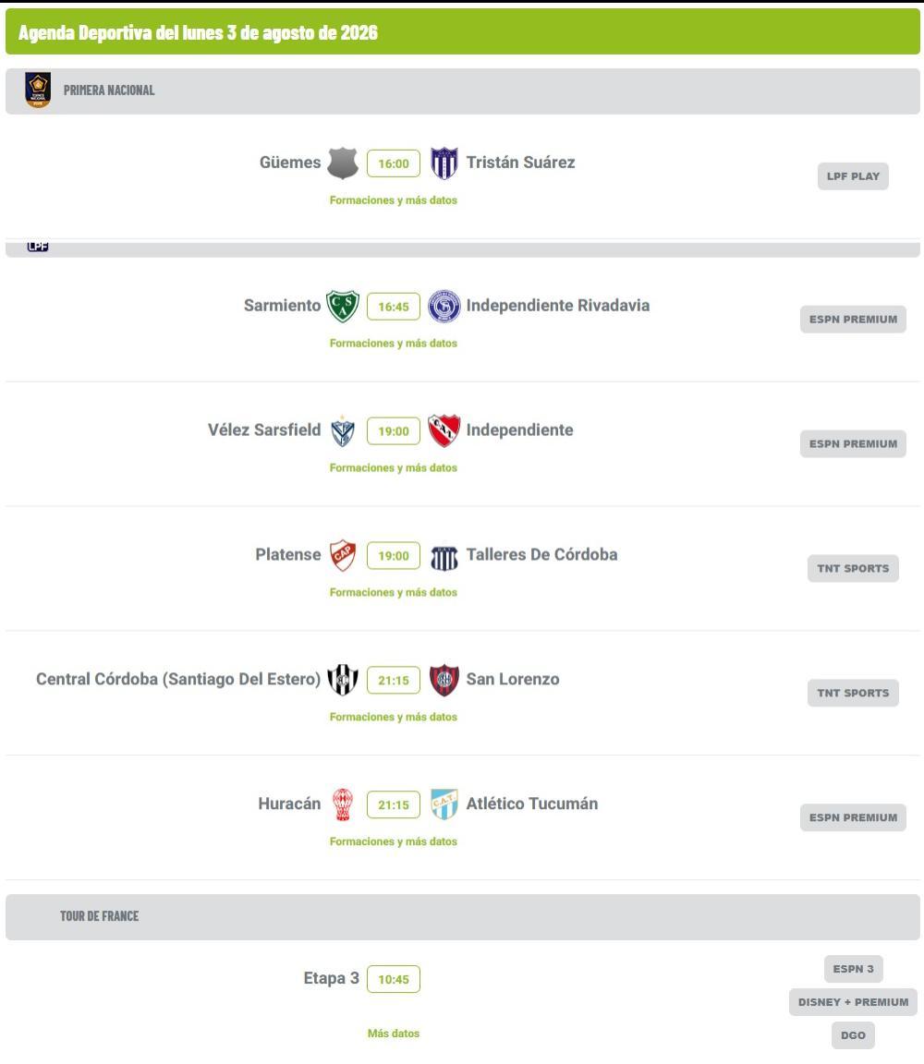Click the LPF PLAY channel button
924x1064 pixels.
tap(853, 176)
